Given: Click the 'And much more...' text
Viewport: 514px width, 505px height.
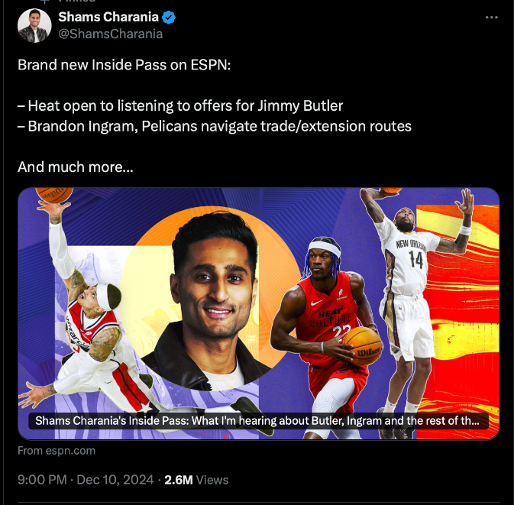Looking at the screenshot, I should (76, 167).
